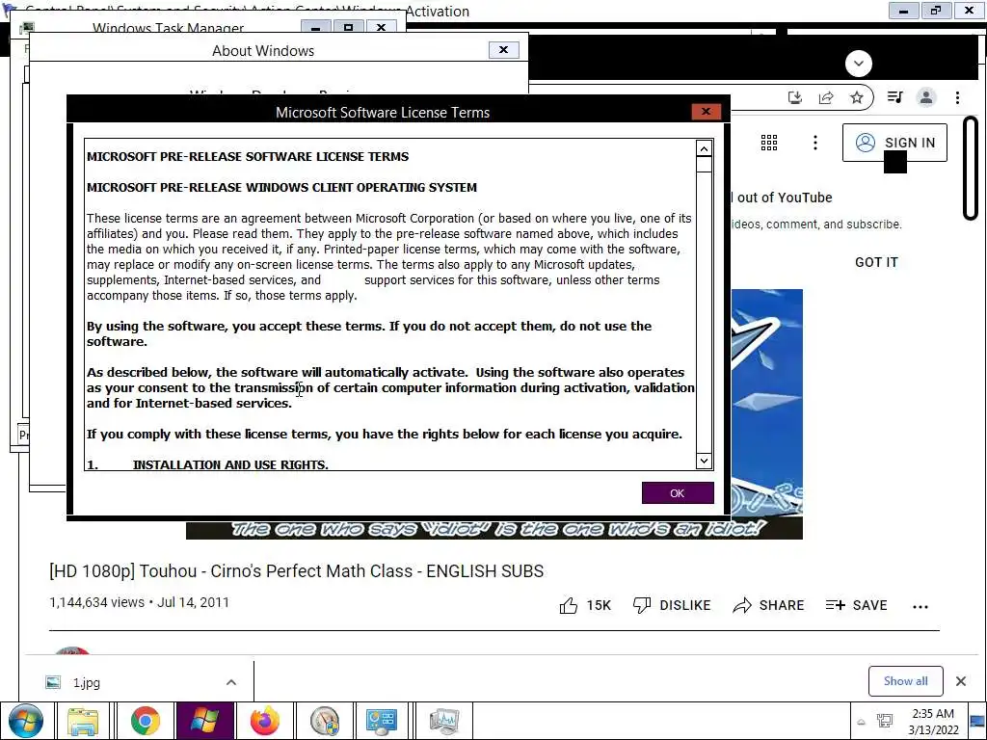987x740 pixels.
Task: Click SAVE to add to playlist
Action: click(x=856, y=605)
